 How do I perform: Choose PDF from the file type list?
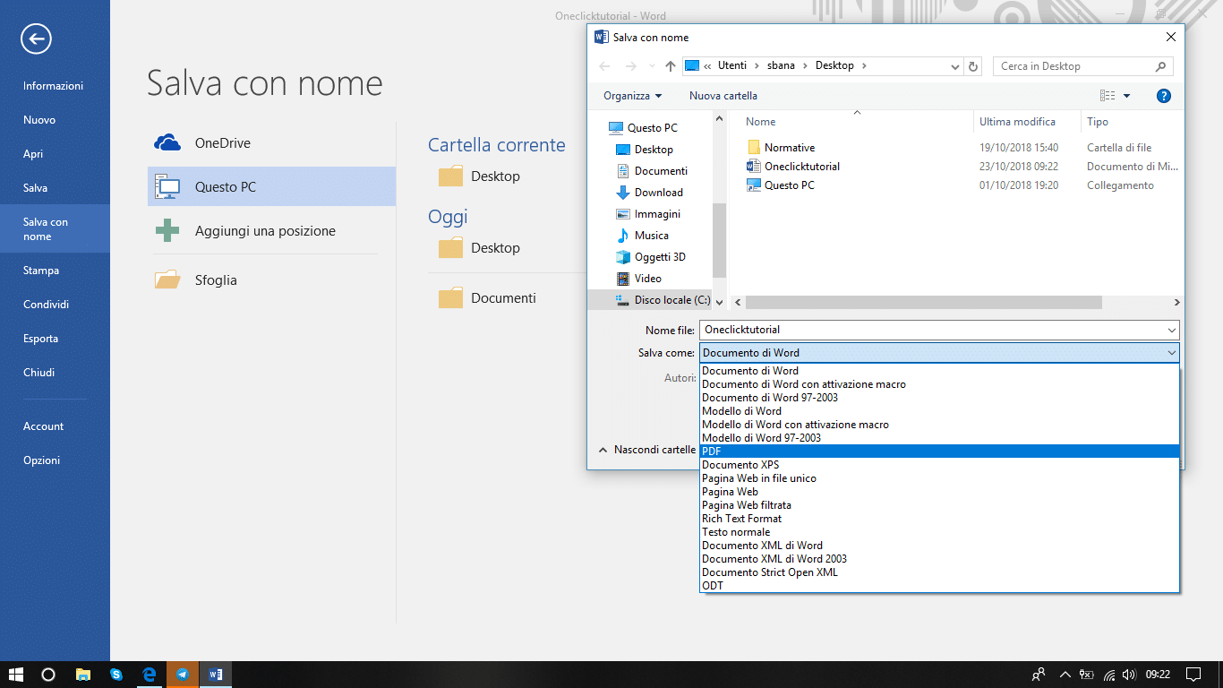click(939, 451)
